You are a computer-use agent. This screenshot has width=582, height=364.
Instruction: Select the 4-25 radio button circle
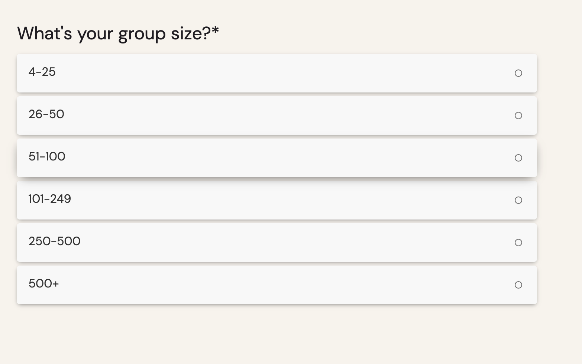click(518, 73)
